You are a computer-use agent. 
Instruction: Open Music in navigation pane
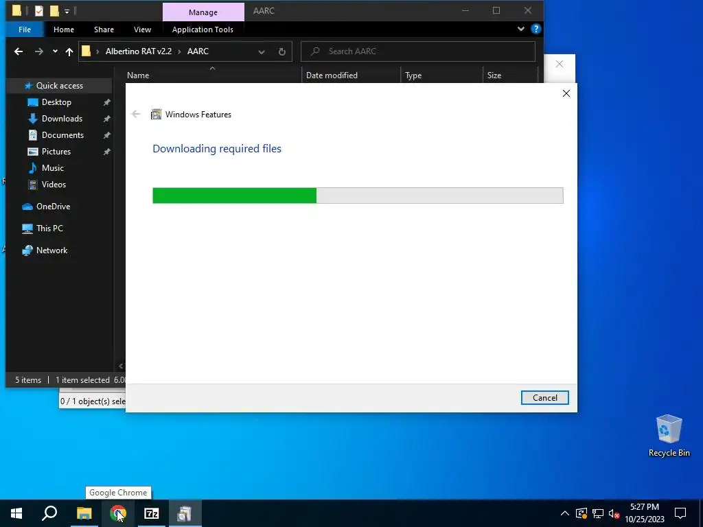tap(52, 168)
